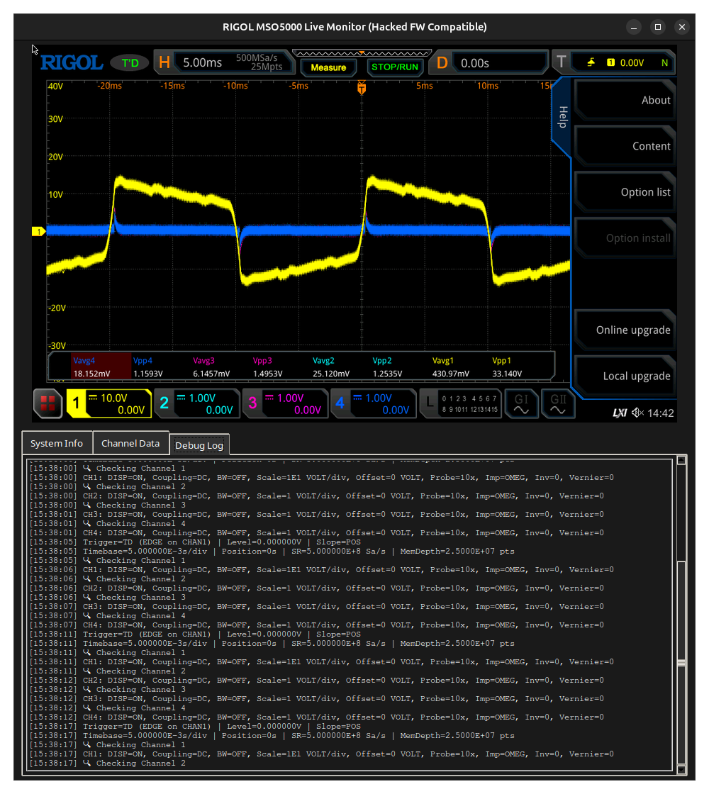Click the yellow channel 1 trigger source badge
Viewport: 709px width, 794px height.
point(610,62)
